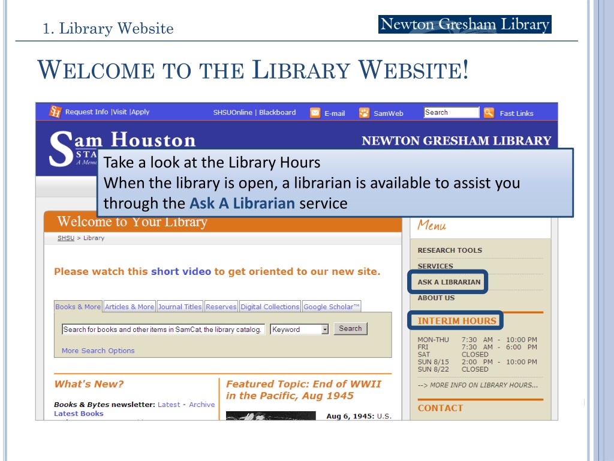
Task: Select the Books & More tab
Action: tap(78, 307)
